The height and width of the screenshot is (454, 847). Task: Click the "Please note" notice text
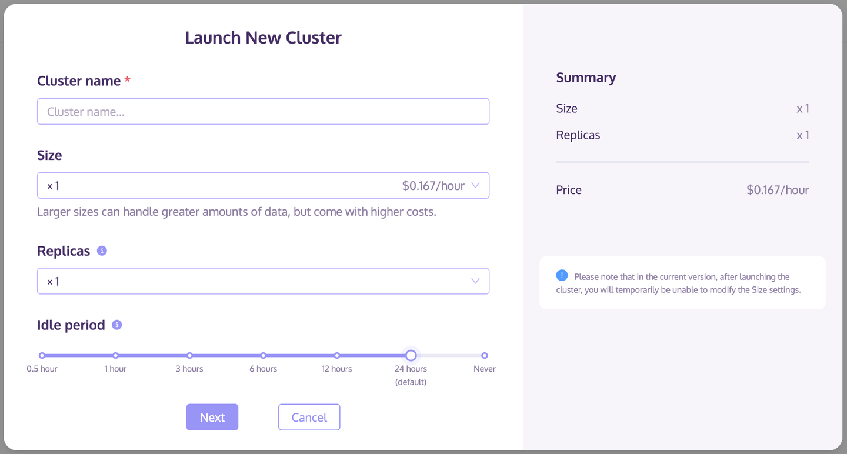point(678,283)
